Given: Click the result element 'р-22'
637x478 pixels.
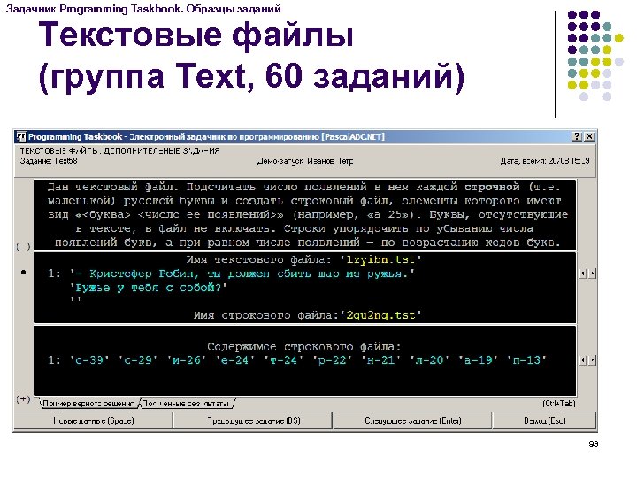Looking at the screenshot, I should tap(333, 360).
